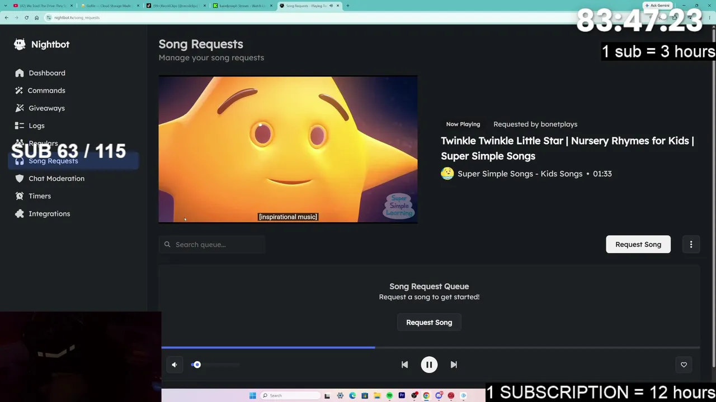
Task: Open Task View from the taskbar
Action: (327, 396)
